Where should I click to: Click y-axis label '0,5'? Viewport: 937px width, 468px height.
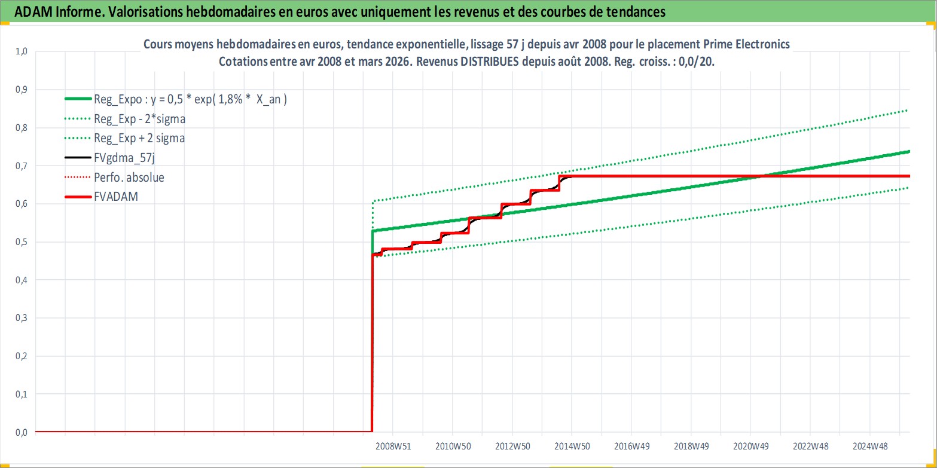pyautogui.click(x=22, y=242)
